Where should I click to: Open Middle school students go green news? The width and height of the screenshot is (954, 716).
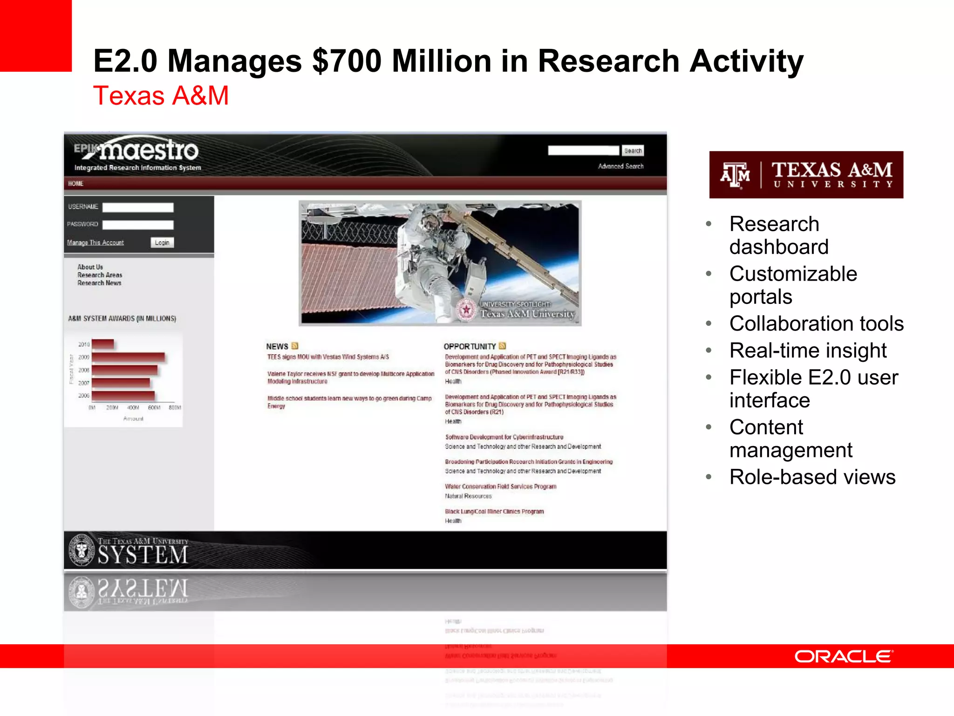tap(349, 402)
